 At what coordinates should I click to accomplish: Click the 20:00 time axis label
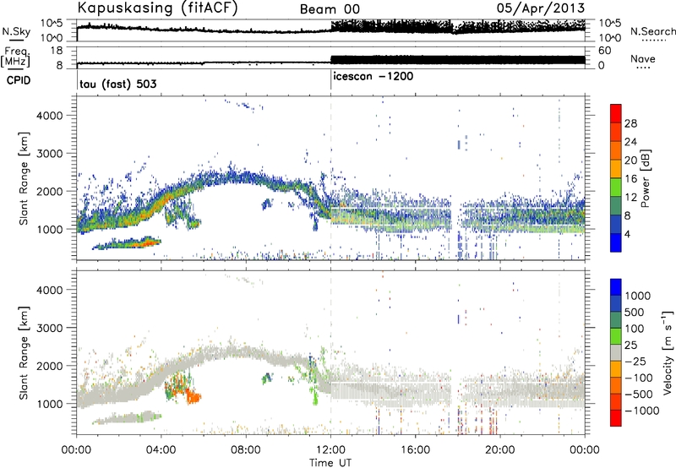pyautogui.click(x=500, y=450)
